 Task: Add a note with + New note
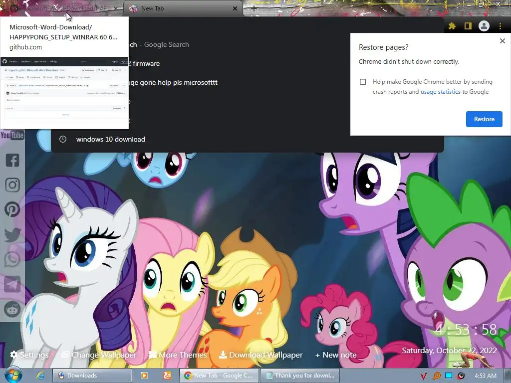tap(336, 355)
